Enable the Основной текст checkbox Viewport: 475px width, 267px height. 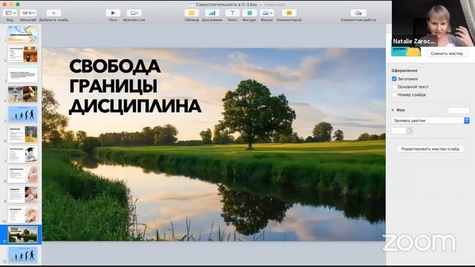pos(394,87)
